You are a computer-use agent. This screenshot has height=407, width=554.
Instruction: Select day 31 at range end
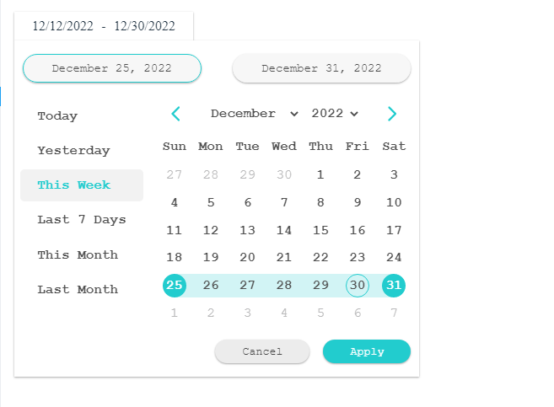pyautogui.click(x=394, y=285)
